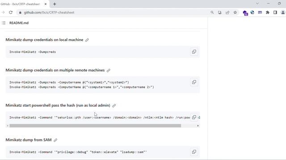Click heading Mimikatz start powershell pass the hash
The height and width of the screenshot is (160, 286).
click(x=58, y=105)
